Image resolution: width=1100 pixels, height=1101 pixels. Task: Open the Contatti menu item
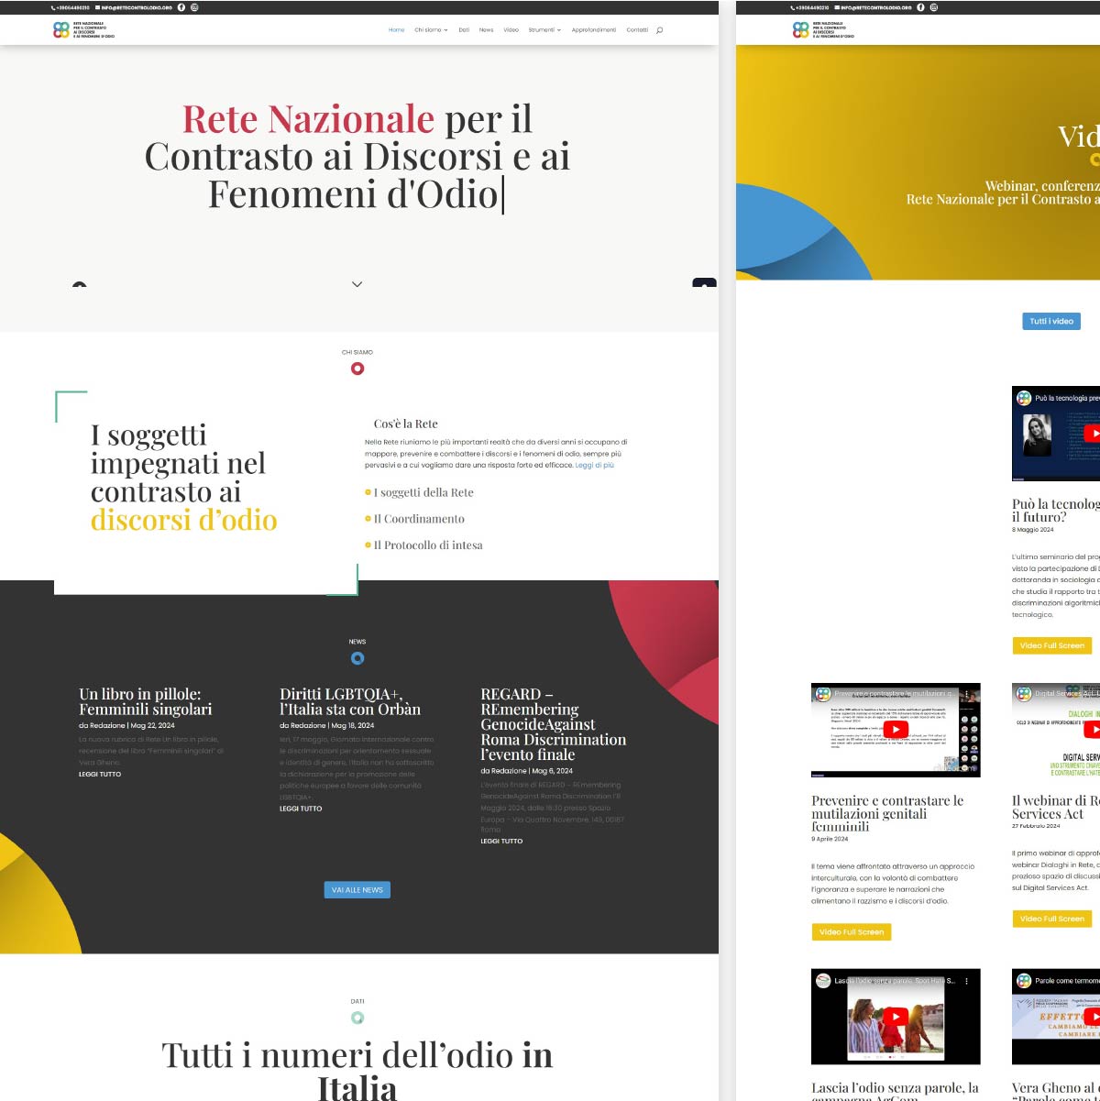[637, 30]
